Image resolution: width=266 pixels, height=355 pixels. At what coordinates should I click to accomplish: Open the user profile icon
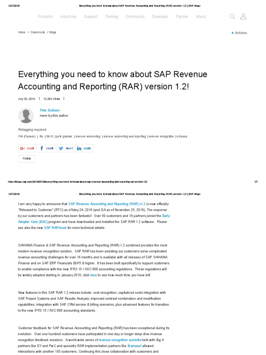243,17
